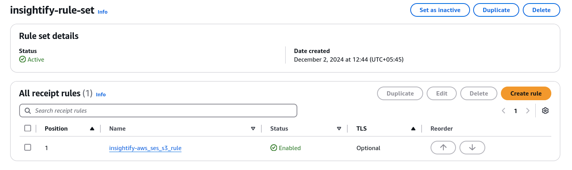Image resolution: width=572 pixels, height=170 pixels.
Task: Duplicate the rule set with the top Duplicate button
Action: 496,10
